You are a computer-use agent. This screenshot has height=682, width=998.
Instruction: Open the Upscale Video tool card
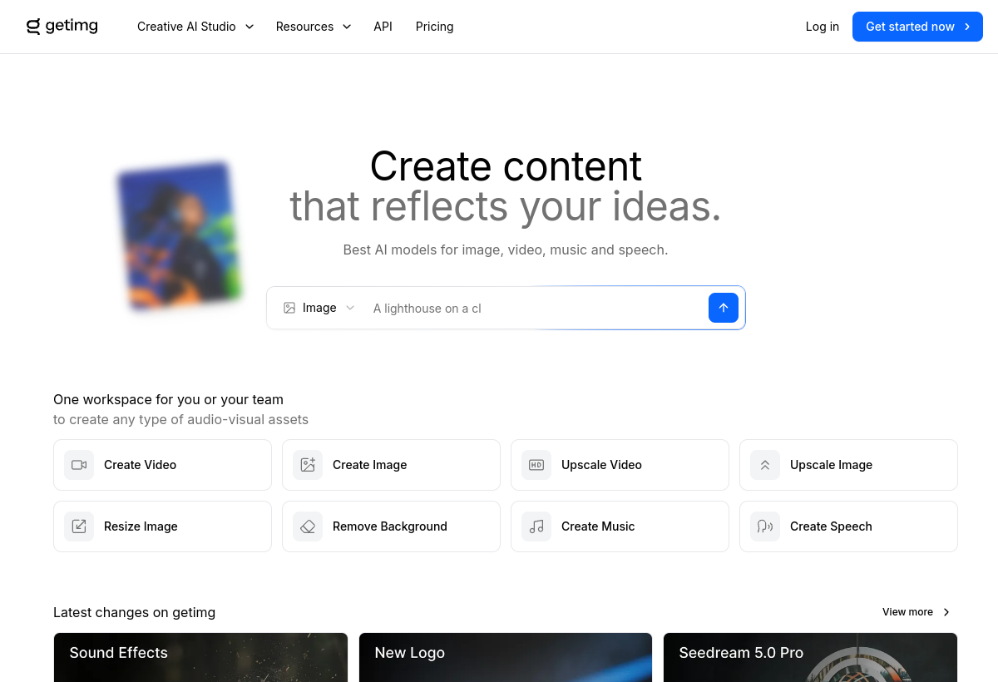point(620,465)
